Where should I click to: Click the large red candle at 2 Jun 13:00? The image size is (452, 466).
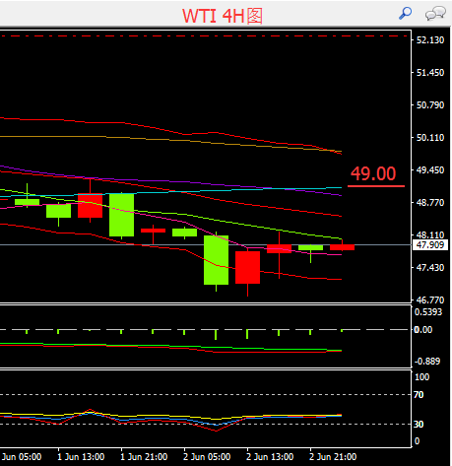click(247, 267)
